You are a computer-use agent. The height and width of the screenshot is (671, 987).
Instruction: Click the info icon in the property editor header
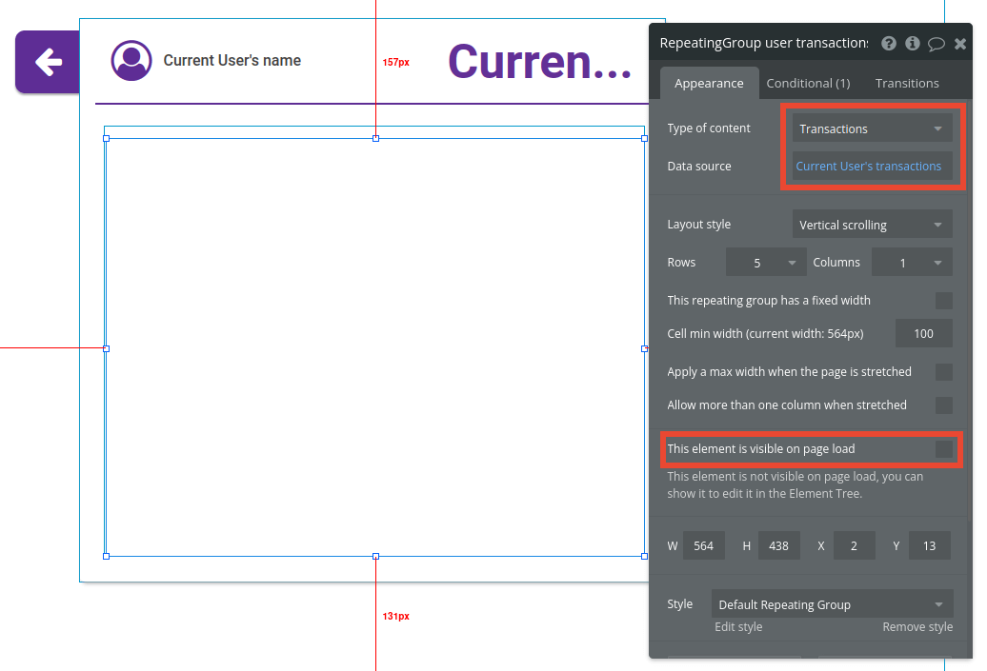click(x=912, y=43)
